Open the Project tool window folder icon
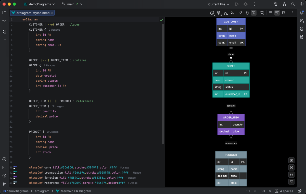The height and width of the screenshot is (194, 306). point(4,13)
